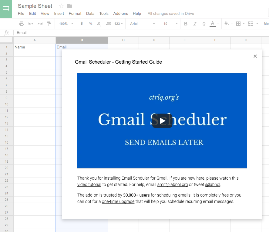Play the Gmail Scheduler video
Screen dimensions: 269x232
pyautogui.click(x=162, y=121)
